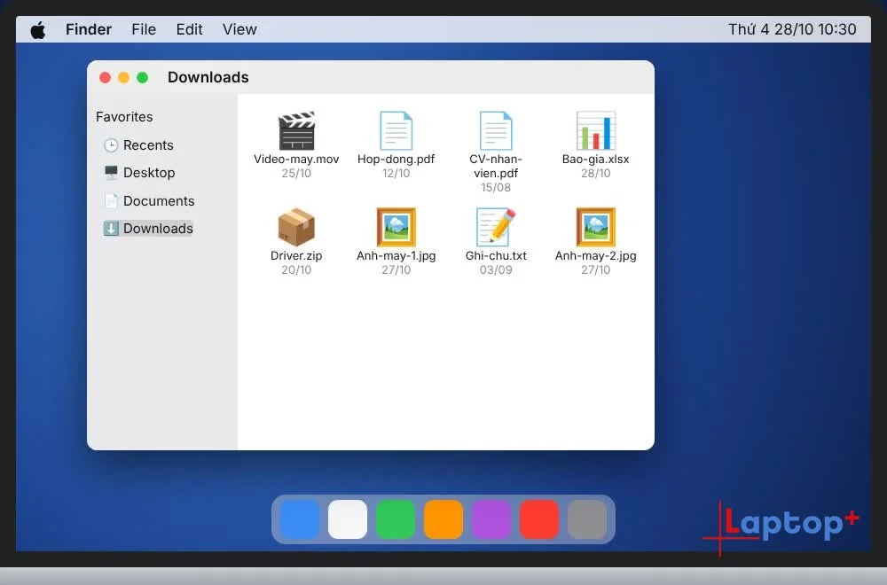Open Desktop from the sidebar
Screen dimensions: 887x585
139,172
